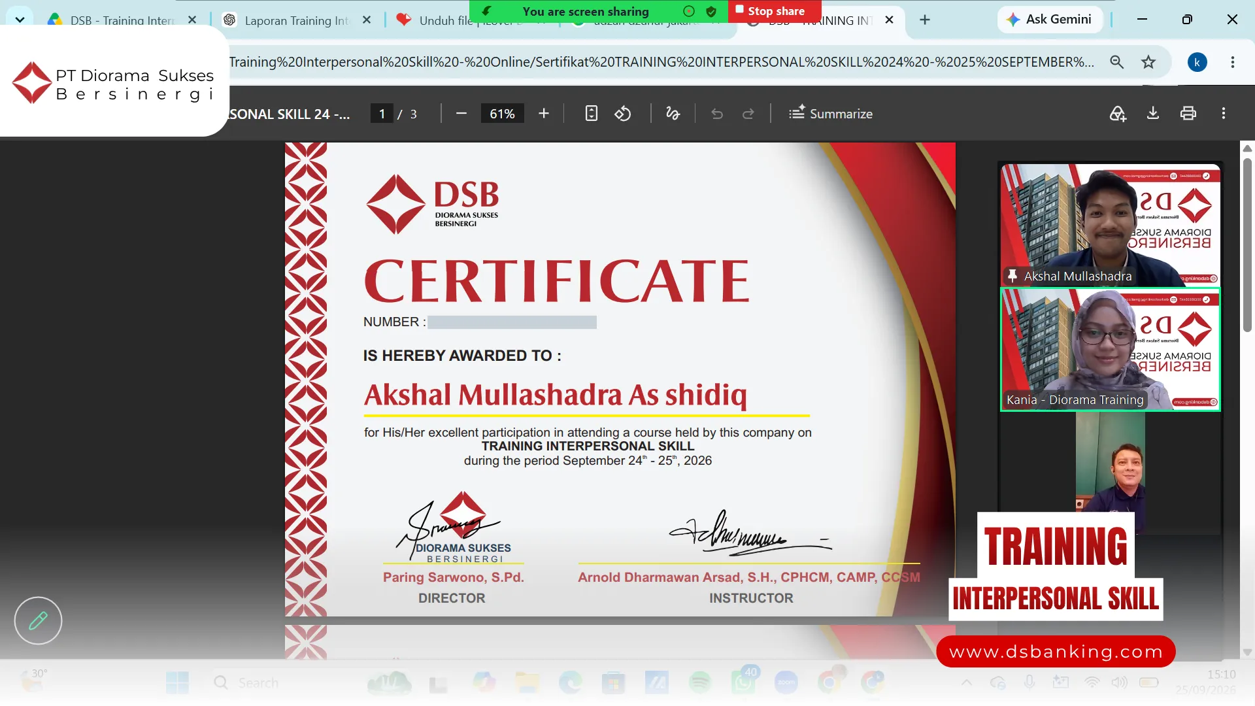Click the recipient name Akshal Mullashadra As shidiq
The height and width of the screenshot is (706, 1255).
coord(556,395)
